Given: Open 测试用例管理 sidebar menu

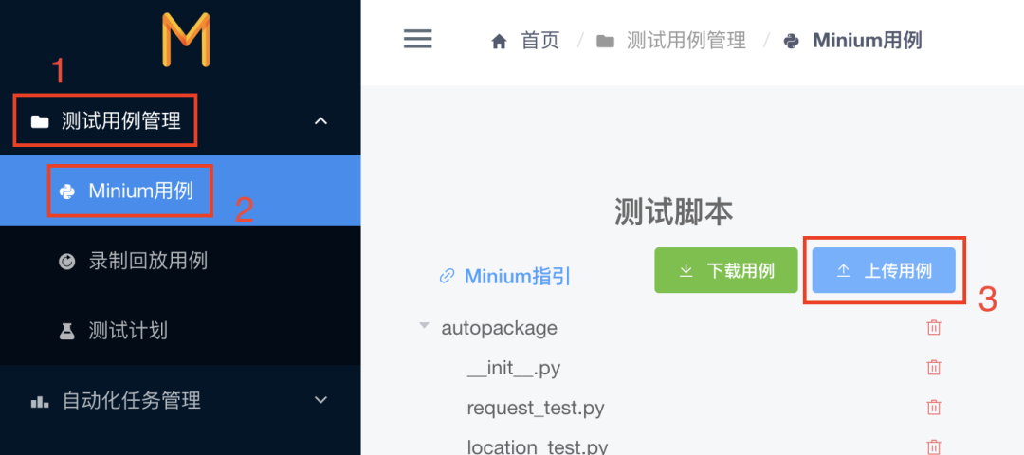Looking at the screenshot, I should 180,120.
